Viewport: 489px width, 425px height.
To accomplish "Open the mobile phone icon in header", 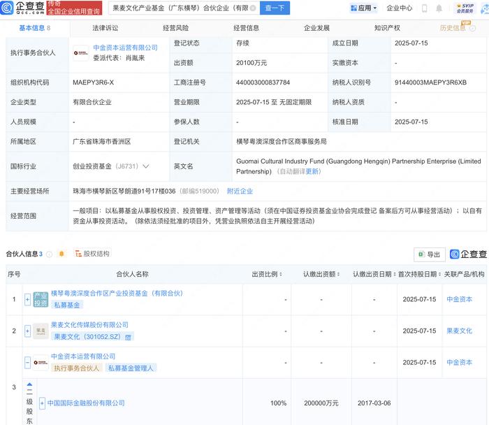I will (x=424, y=8).
